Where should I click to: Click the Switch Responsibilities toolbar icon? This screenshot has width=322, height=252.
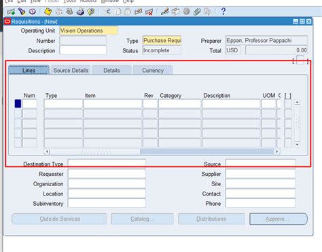pos(69,12)
